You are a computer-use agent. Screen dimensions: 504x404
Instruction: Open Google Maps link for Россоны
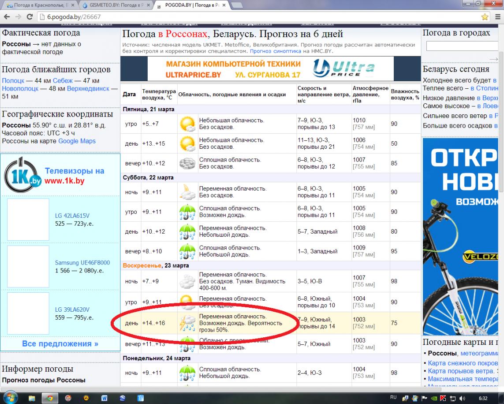pos(77,141)
